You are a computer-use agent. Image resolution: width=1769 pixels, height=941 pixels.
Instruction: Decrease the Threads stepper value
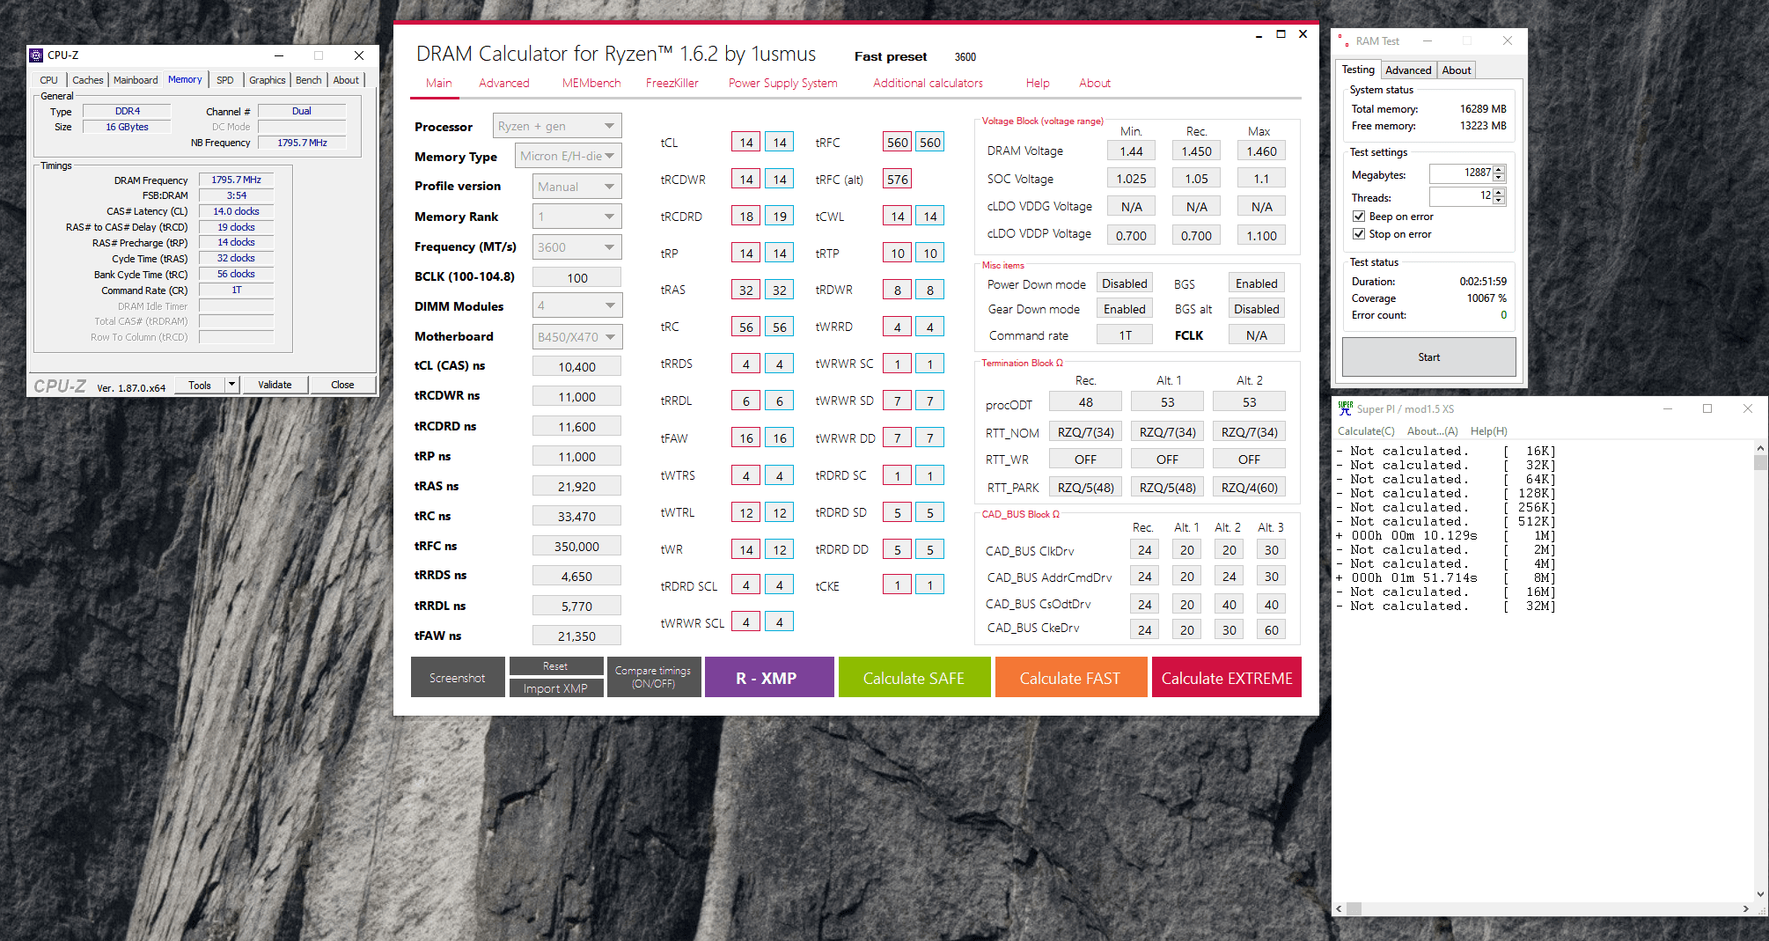click(x=1499, y=200)
